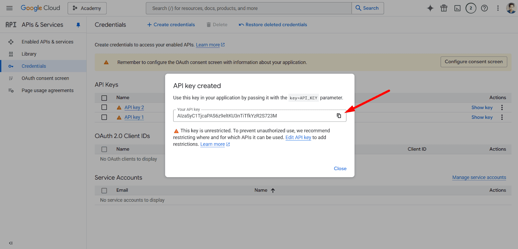518x249 pixels.
Task: Click the OAuth warning triangle icon
Action: coord(106,62)
